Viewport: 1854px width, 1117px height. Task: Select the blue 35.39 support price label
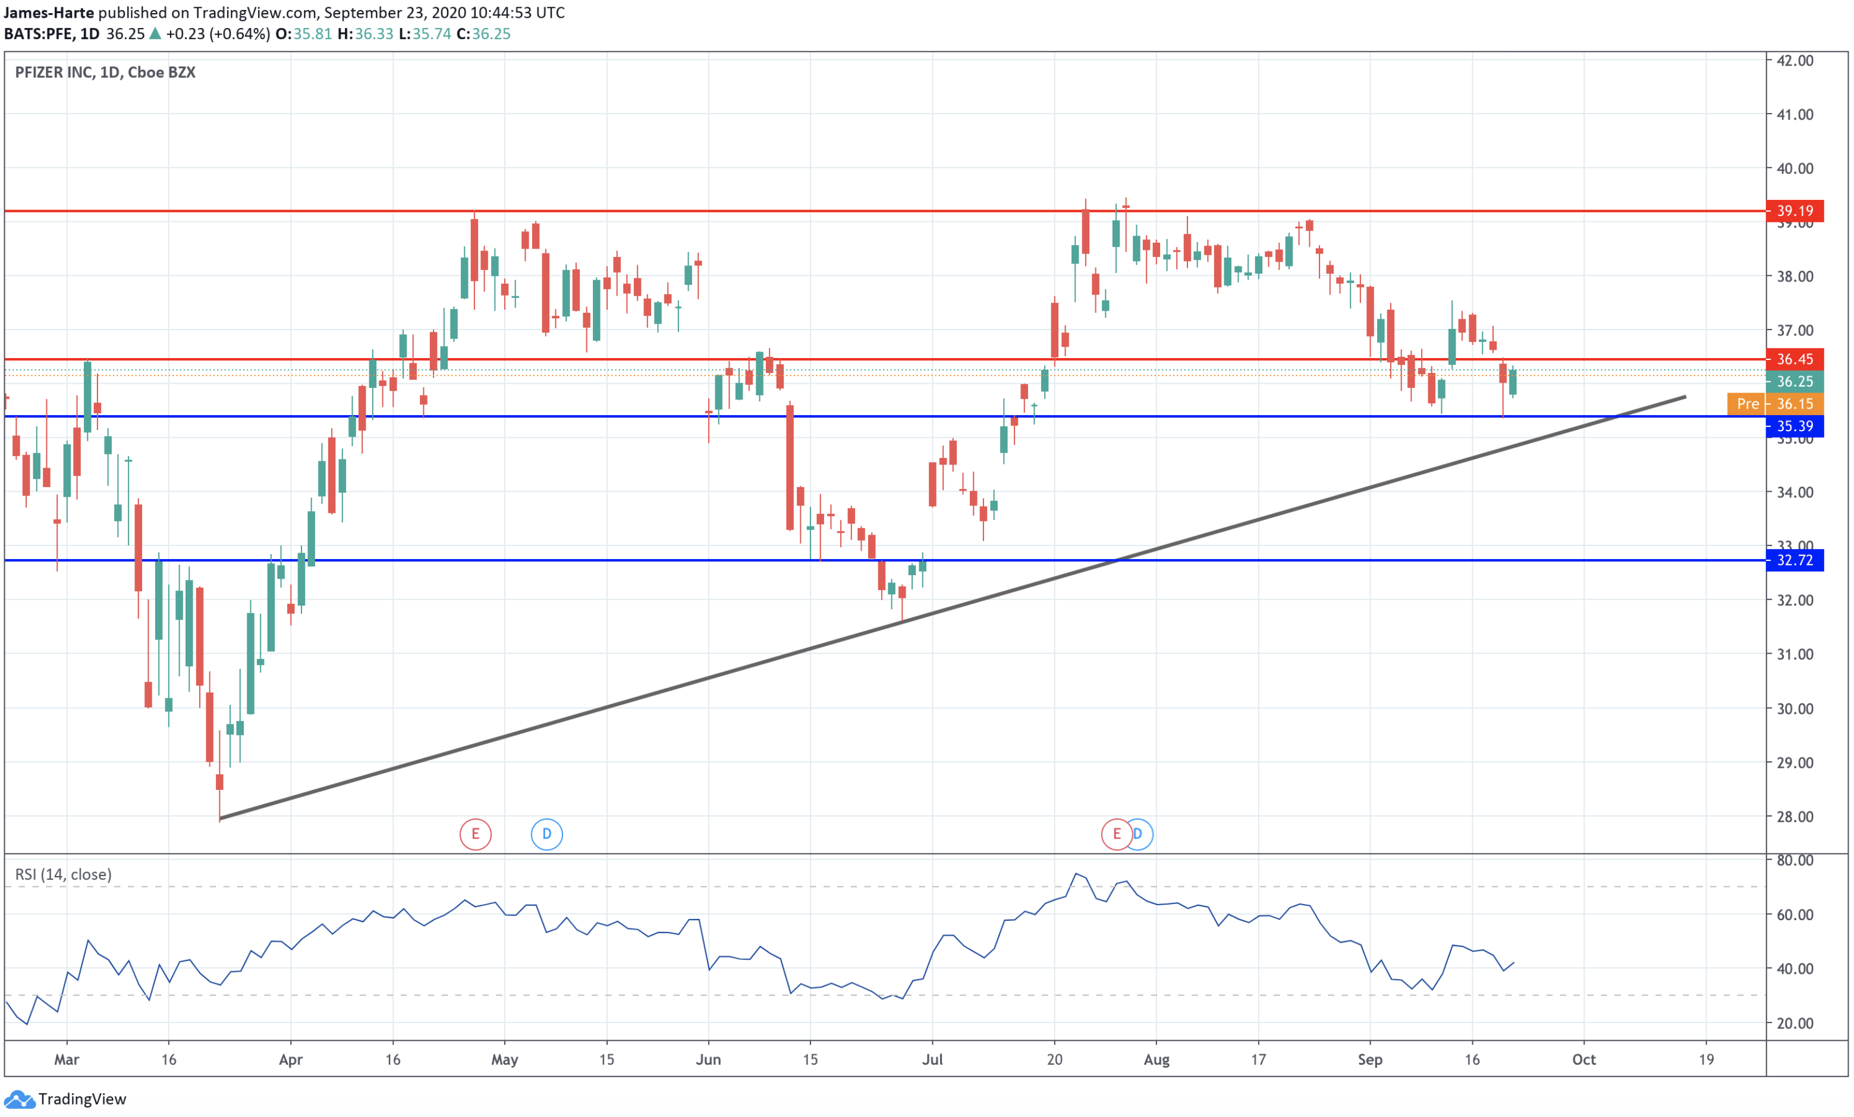(1794, 426)
